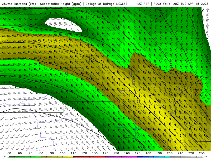Screen dimensions: 211x158
Task: Click the 210 knot legend value
Action: click(180, 153)
